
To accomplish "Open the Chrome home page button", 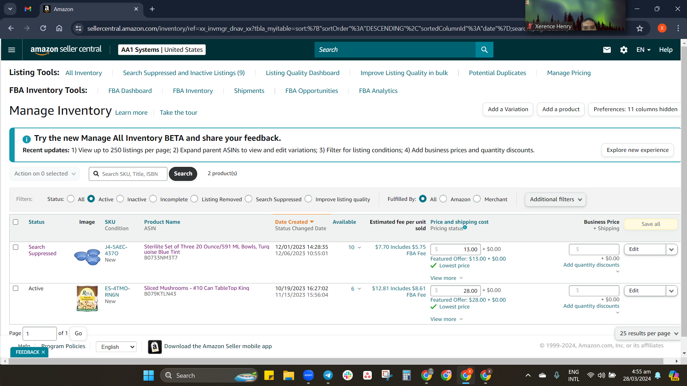I will [x=59, y=28].
